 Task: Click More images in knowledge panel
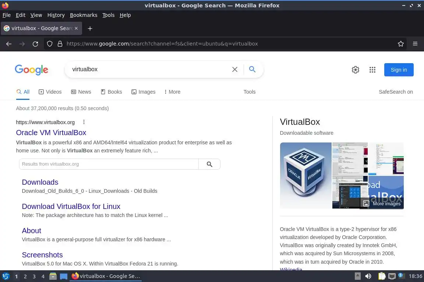click(382, 203)
